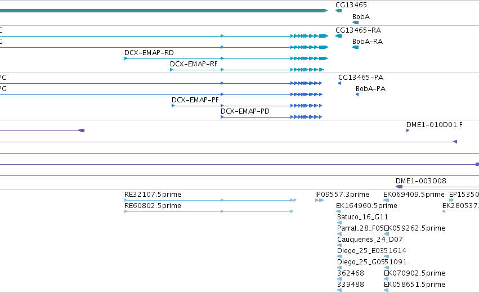
Task: Click the BobA-RA transcript arrow glyph
Action: click(355, 47)
